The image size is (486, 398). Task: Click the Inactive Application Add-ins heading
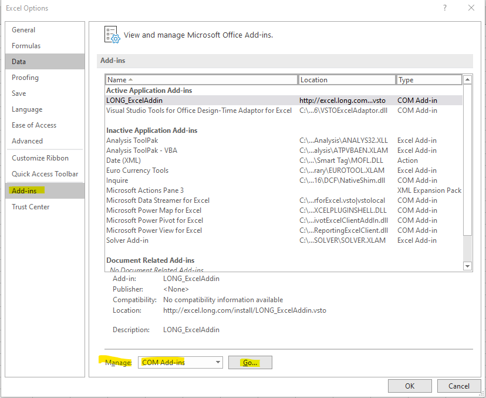152,131
